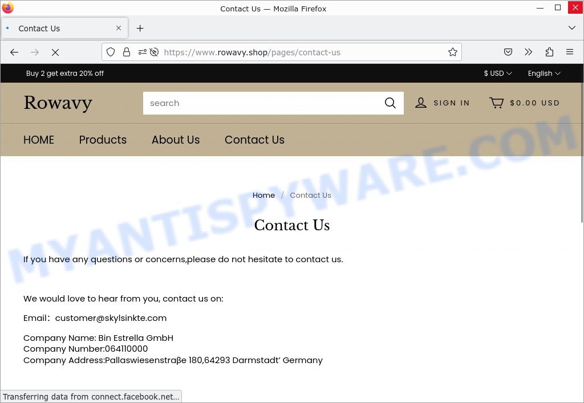Select the Contact Us browser tab
This screenshot has width=584, height=403.
coord(65,29)
